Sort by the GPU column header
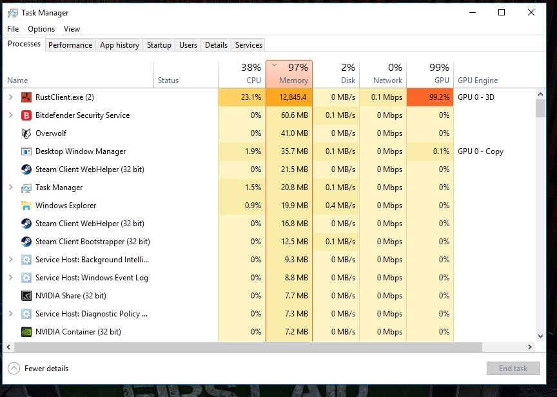557x397 pixels. pos(430,74)
